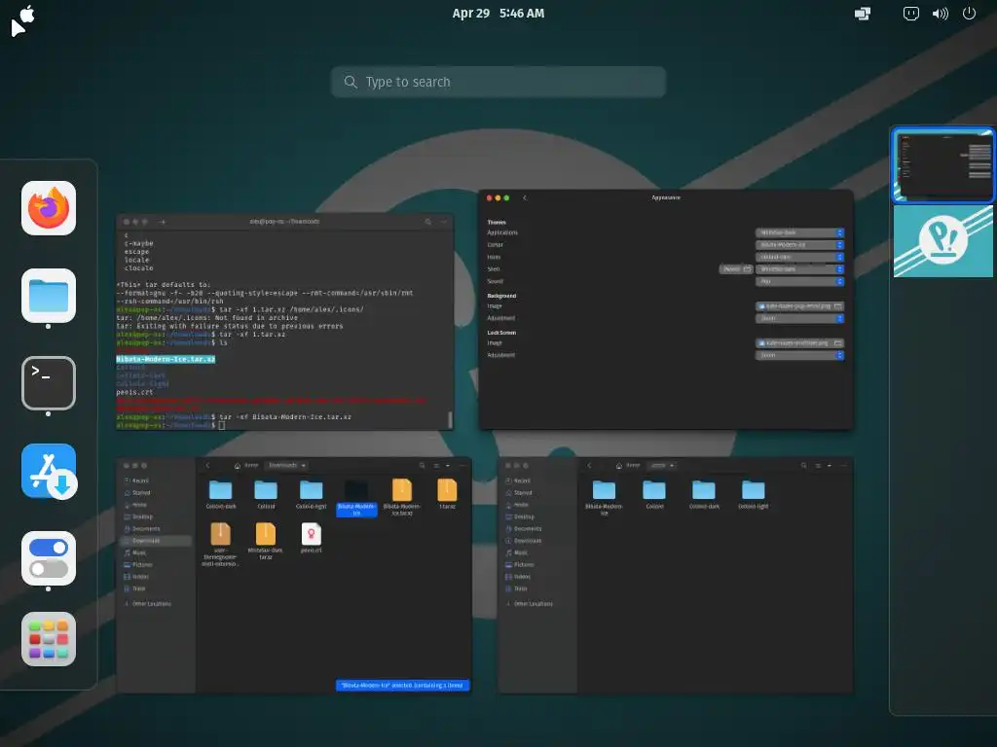The image size is (997, 747).
Task: Open Pictures in four-folder Files window sidebar
Action: click(537, 565)
